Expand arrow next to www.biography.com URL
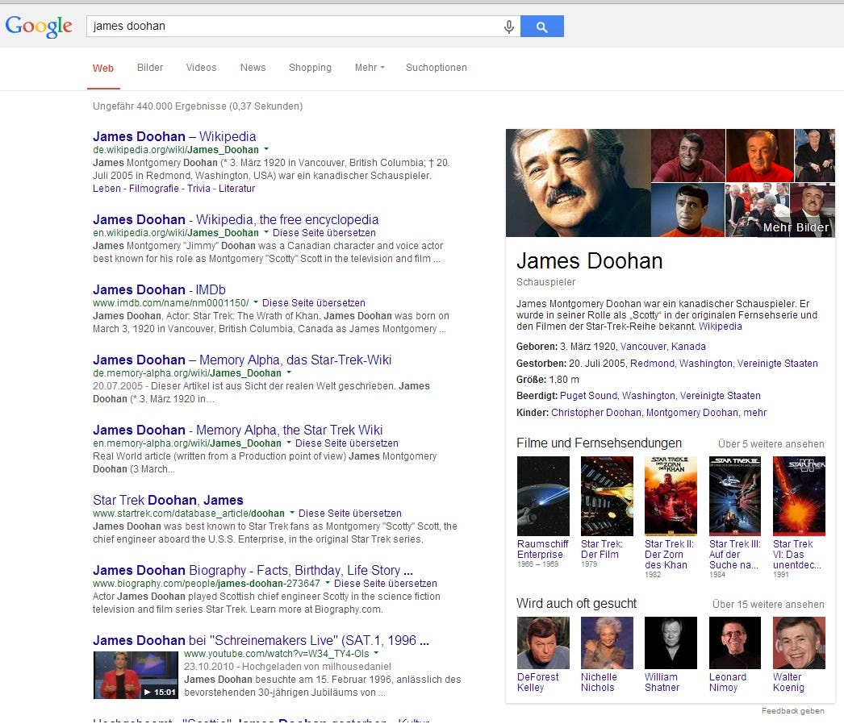 pyautogui.click(x=328, y=584)
